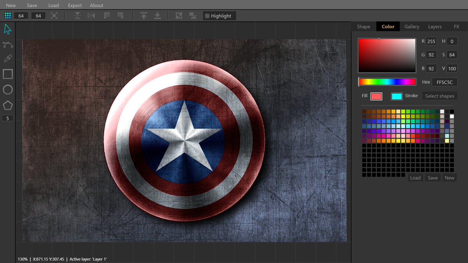This screenshot has width=468, height=263.
Task: Enable the Highlight checkbox
Action: point(207,16)
